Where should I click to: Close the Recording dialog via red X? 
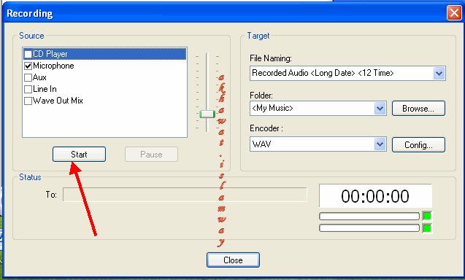454,13
